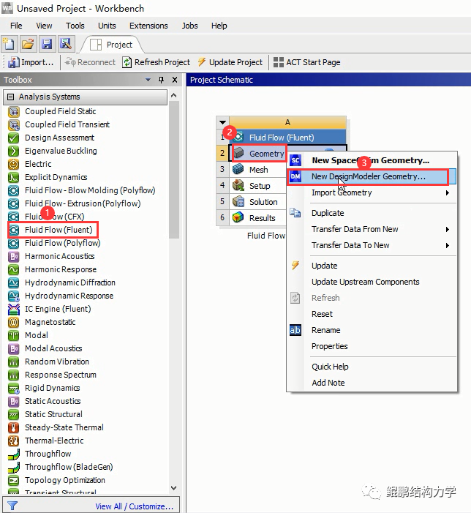471x513 pixels.
Task: Click the Design Assessment checkmark icon
Action: [13, 138]
